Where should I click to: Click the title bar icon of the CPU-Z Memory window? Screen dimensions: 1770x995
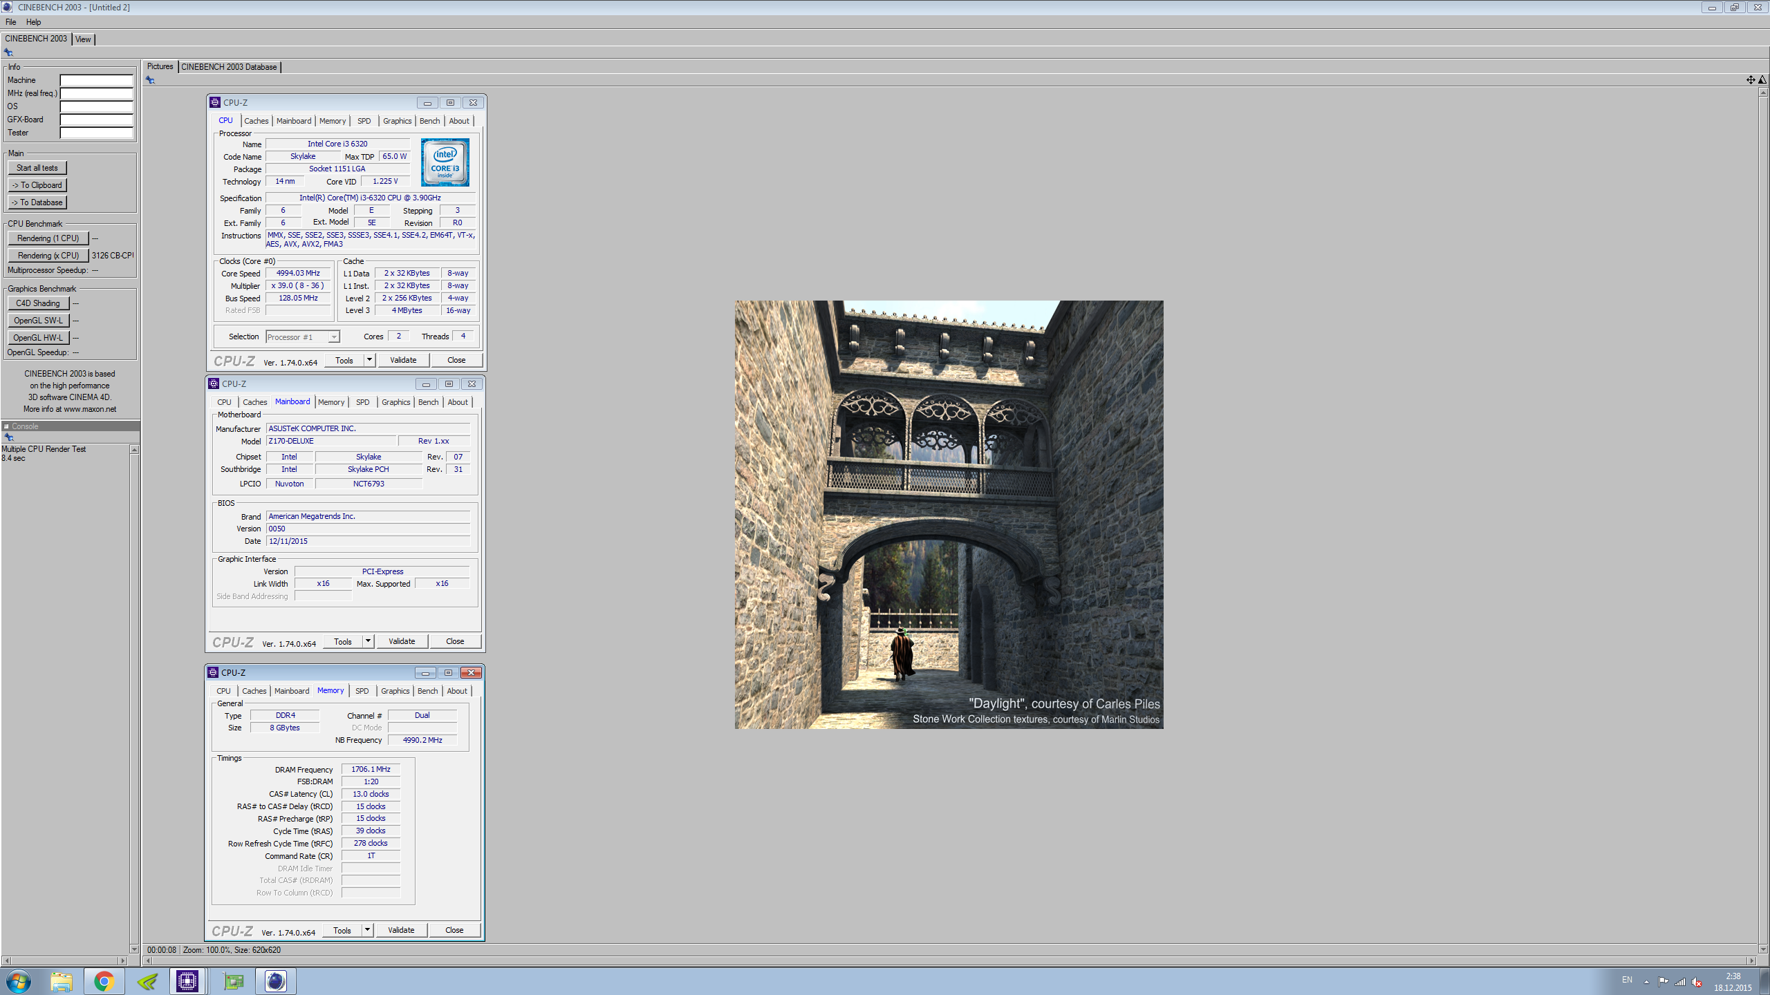click(213, 672)
